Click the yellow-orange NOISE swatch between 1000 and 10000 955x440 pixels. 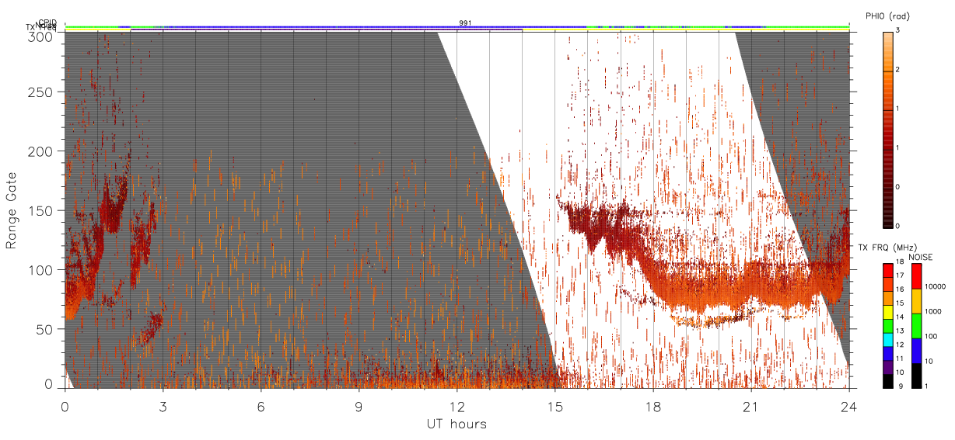pos(916,301)
